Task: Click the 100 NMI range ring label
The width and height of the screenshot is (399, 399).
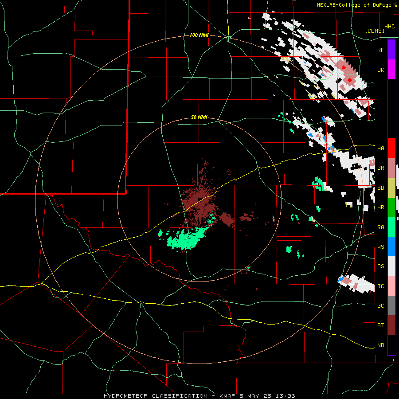Action: click(199, 35)
